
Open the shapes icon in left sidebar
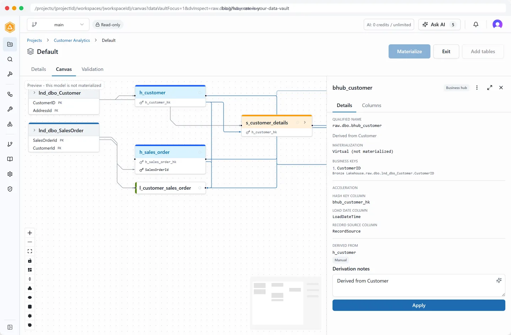coord(10,124)
